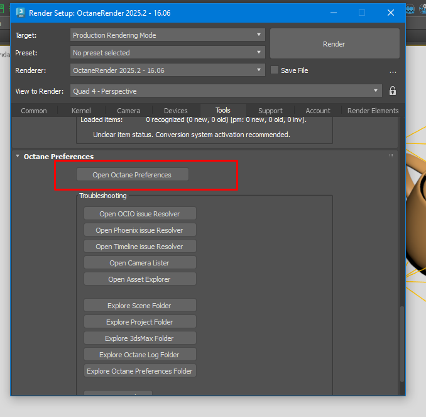The width and height of the screenshot is (426, 417).
Task: Click the 'Loaded items:' label
Action: point(101,120)
